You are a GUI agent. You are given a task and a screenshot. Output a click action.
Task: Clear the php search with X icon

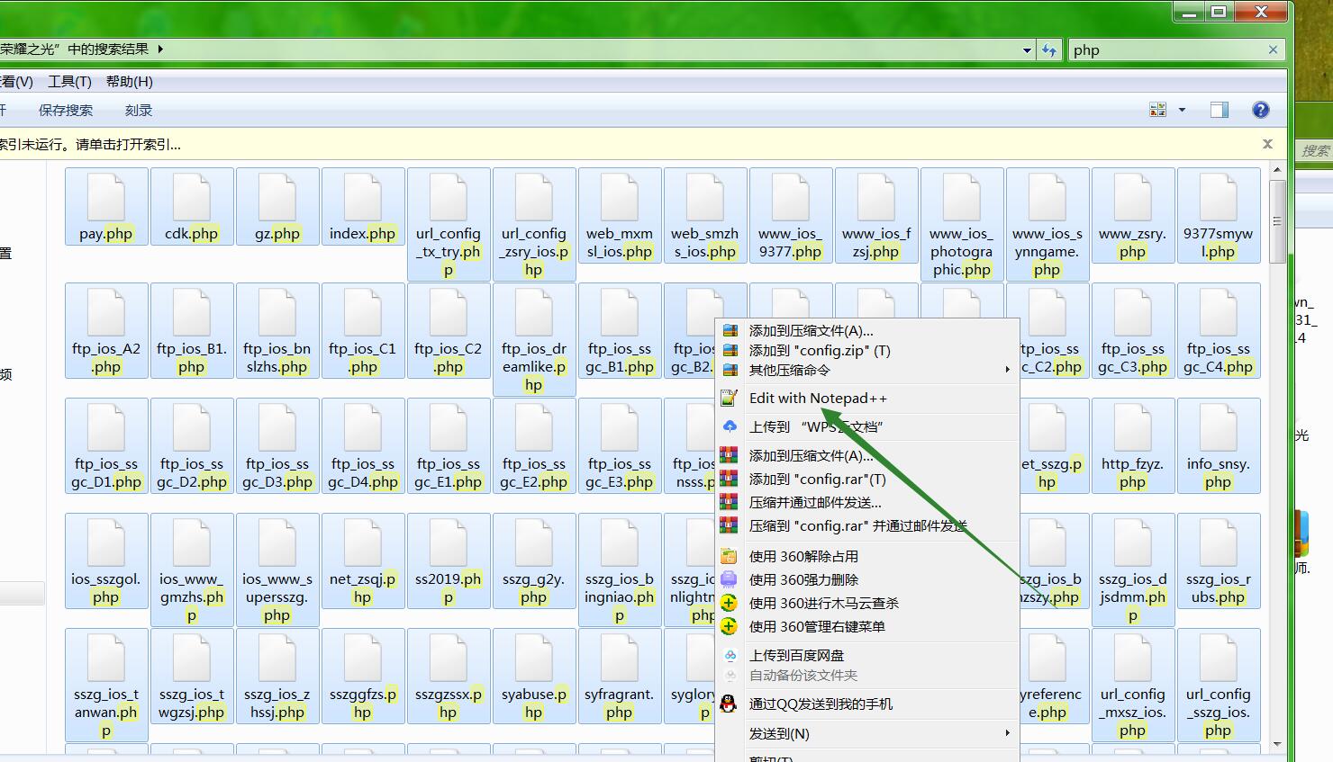pos(1273,50)
